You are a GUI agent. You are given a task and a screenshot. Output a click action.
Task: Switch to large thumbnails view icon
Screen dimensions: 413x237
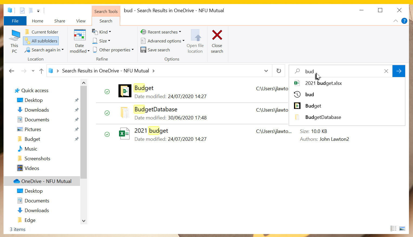(x=402, y=229)
